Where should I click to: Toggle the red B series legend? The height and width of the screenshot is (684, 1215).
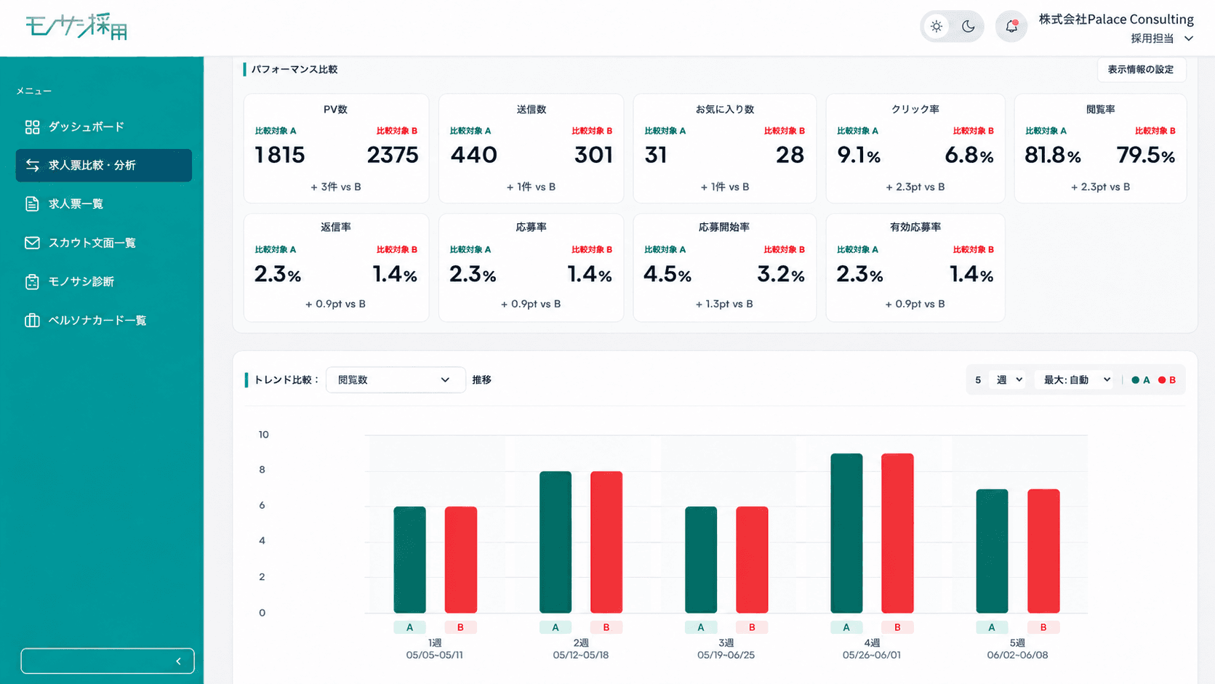(x=1167, y=380)
